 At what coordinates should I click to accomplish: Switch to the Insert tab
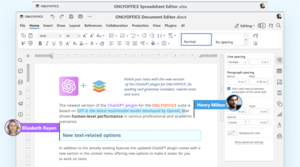(x=48, y=26)
